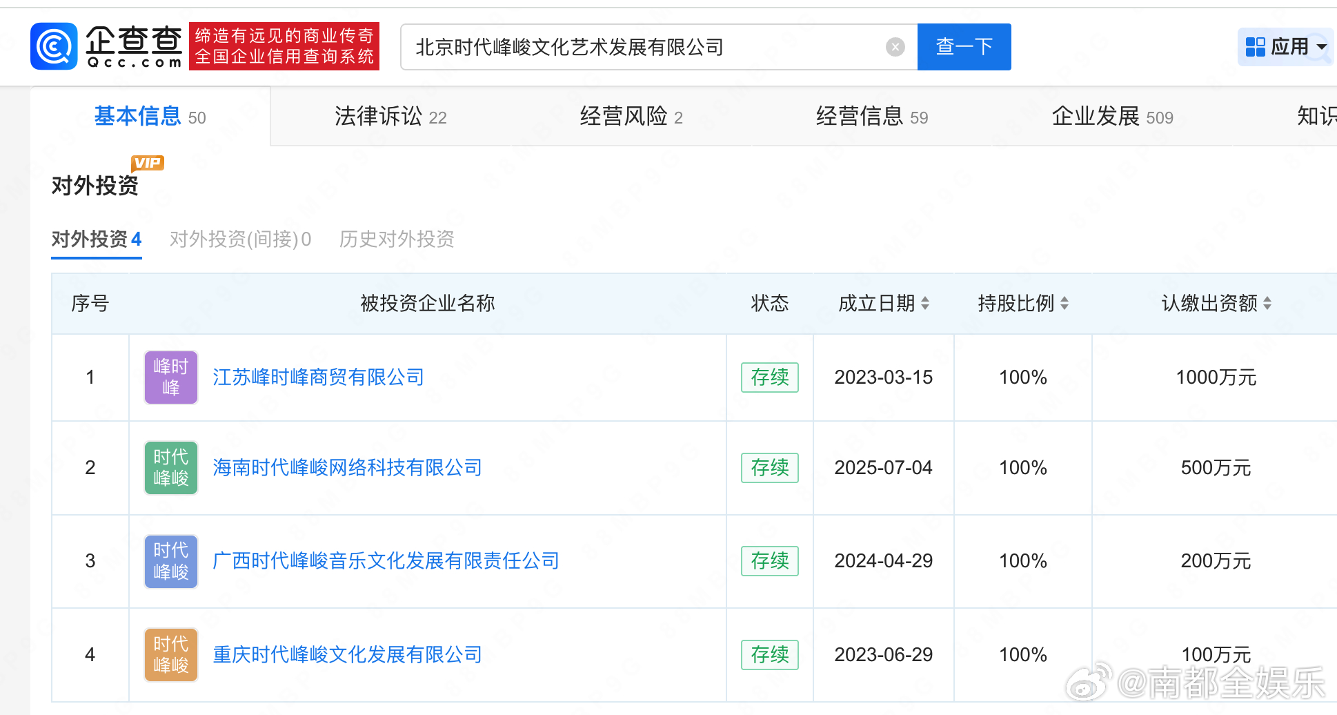
Task: Open 江苏峰时峰商贸有限公司 link
Action: (318, 378)
